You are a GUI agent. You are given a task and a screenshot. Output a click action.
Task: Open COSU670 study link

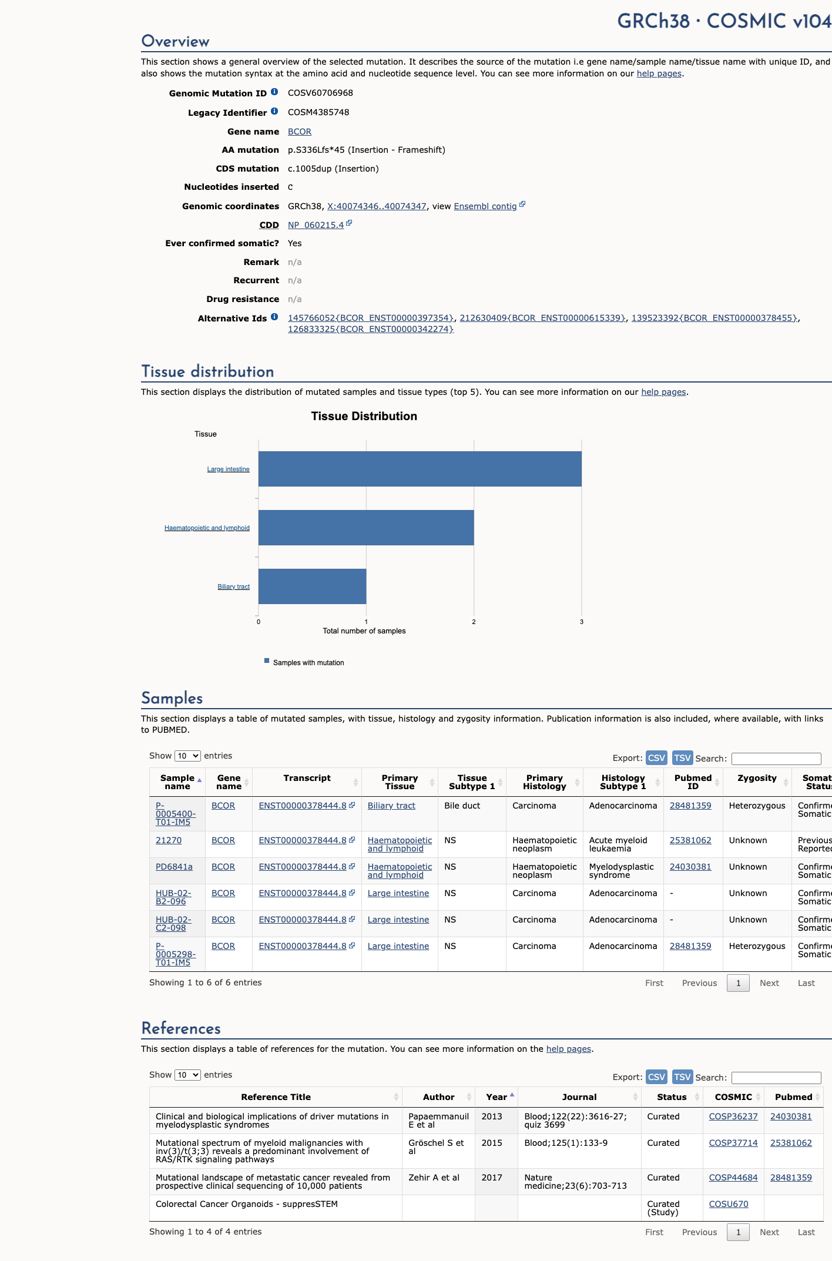tap(729, 1204)
